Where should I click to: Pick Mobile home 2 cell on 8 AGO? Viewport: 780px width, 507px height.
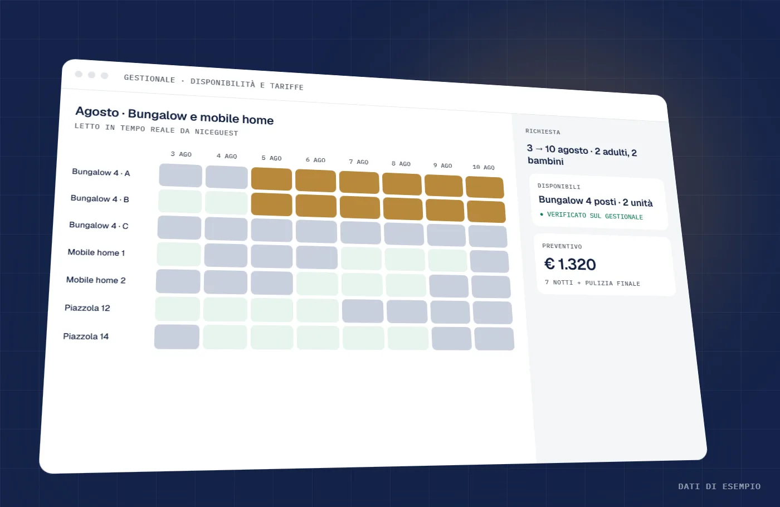406,285
